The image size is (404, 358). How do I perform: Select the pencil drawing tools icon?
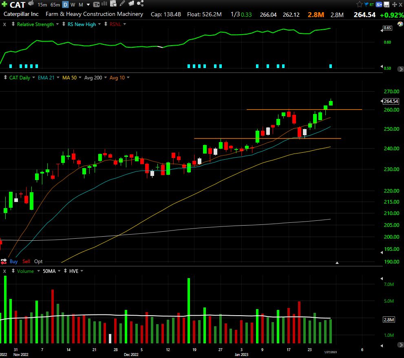[x=122, y=3]
